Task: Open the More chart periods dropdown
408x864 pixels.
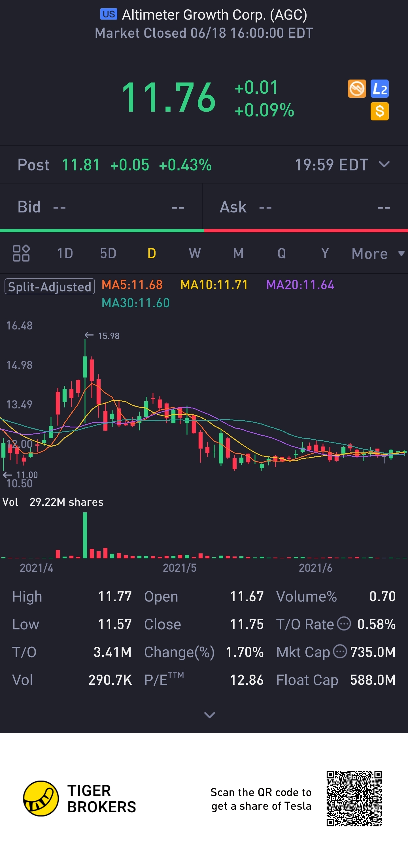Action: point(378,254)
